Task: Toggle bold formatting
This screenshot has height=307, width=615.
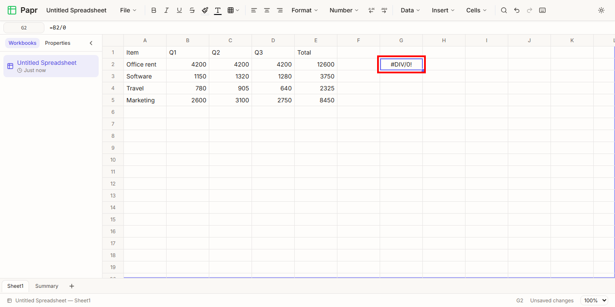Action: tap(154, 10)
